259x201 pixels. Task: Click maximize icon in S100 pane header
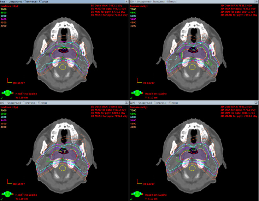click(x=256, y=103)
